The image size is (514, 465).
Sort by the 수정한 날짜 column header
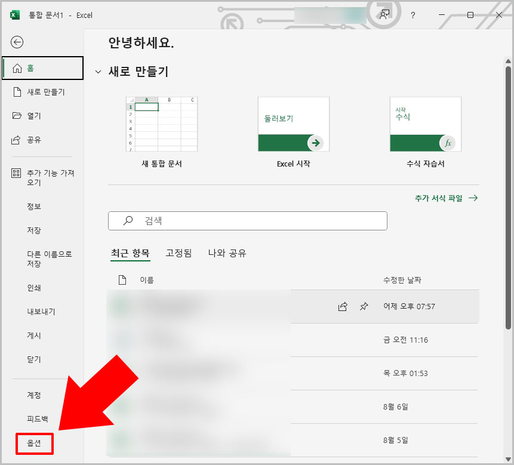pos(402,280)
